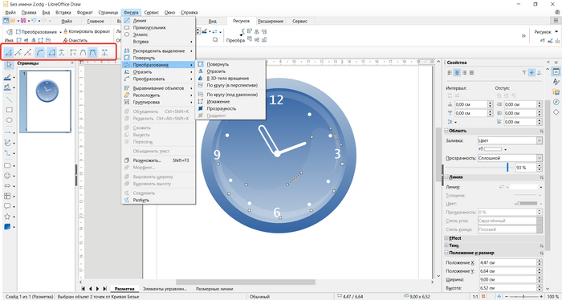Viewport: 562px width, 300px height.
Task: Click the Convert to Curve icon
Action: coord(40,53)
